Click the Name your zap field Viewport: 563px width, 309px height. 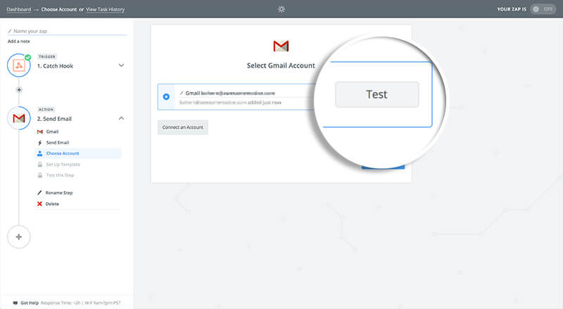[67, 31]
